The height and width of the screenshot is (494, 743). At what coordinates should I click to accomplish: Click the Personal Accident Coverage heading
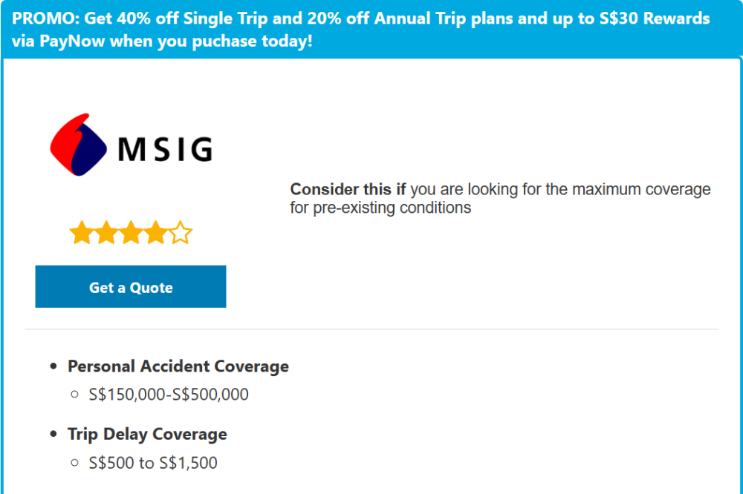[178, 366]
